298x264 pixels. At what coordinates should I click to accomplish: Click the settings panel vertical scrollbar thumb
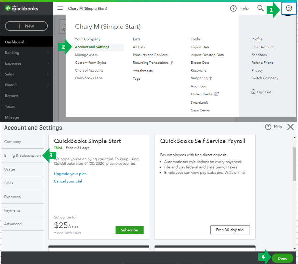coord(294,164)
